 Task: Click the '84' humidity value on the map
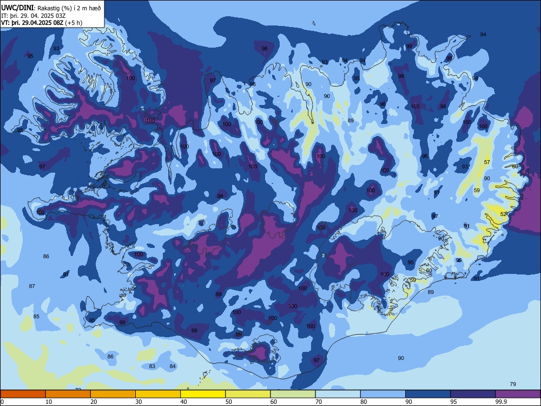(x=173, y=366)
